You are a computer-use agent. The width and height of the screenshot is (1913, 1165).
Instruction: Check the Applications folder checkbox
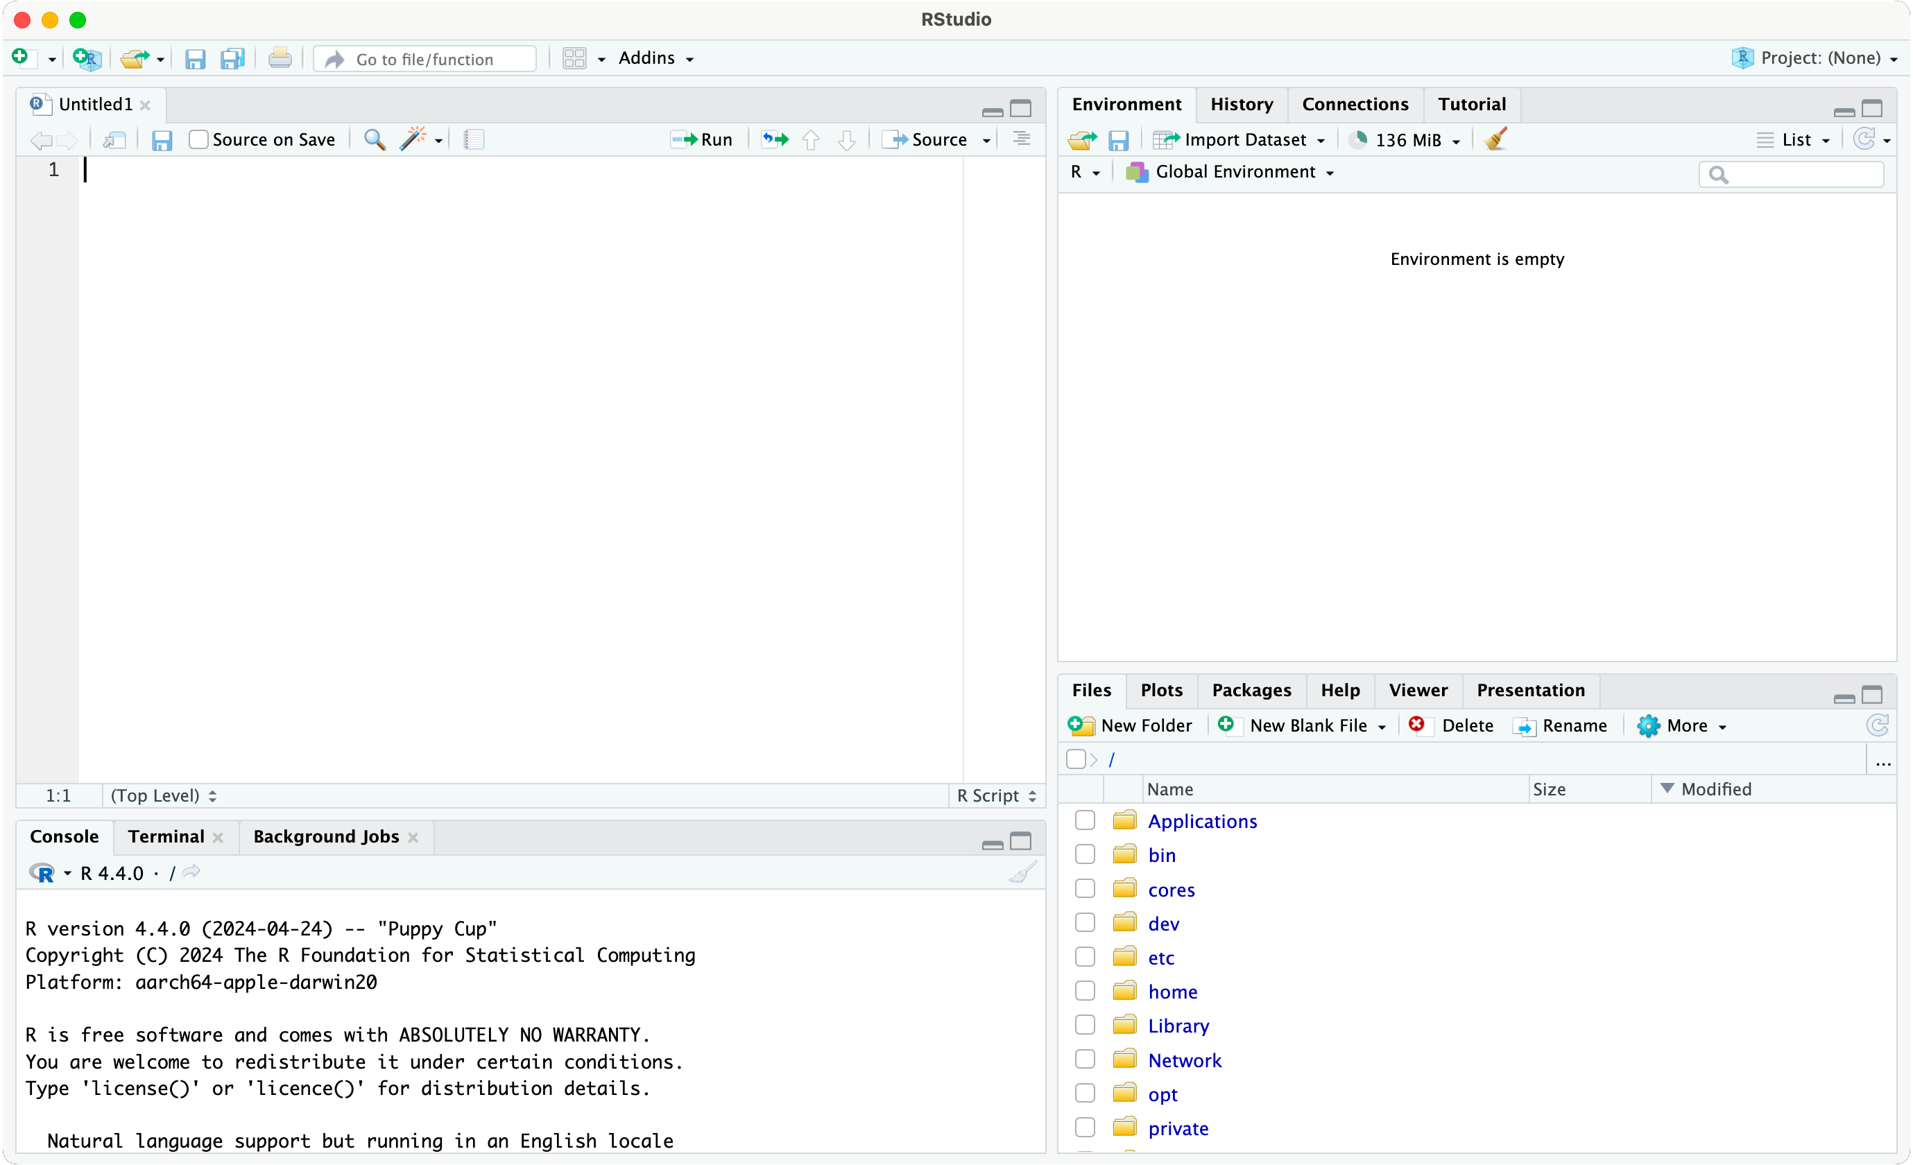1085,820
